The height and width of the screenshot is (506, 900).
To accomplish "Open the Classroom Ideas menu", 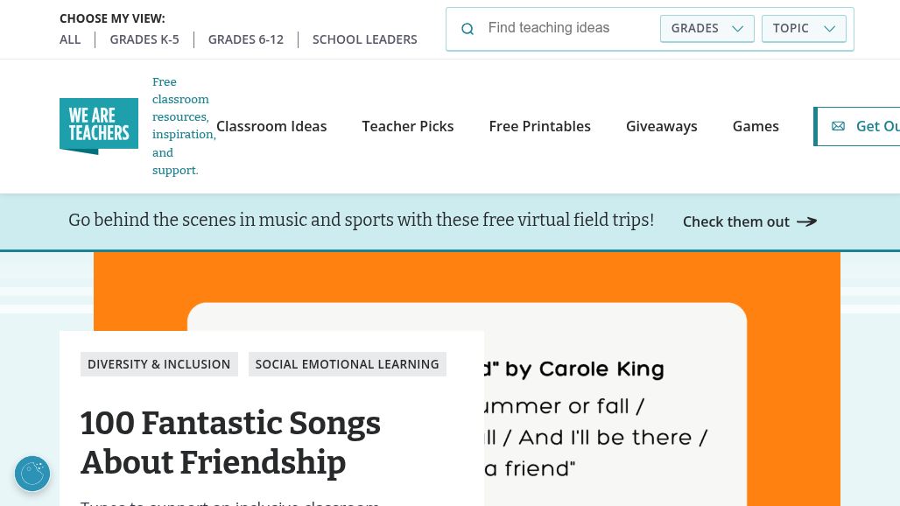I will tap(271, 126).
